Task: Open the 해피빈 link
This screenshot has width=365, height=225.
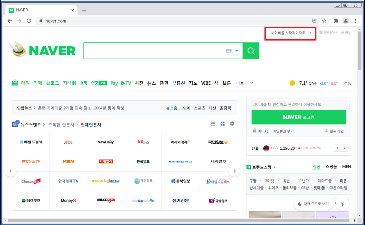Action: tap(346, 33)
